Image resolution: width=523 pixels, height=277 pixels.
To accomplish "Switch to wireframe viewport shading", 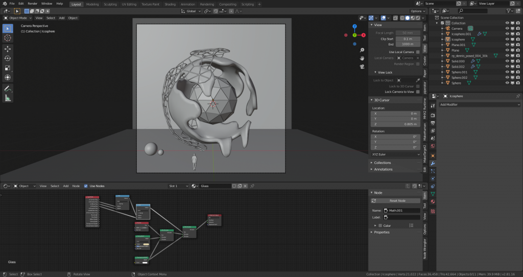I will (x=402, y=18).
